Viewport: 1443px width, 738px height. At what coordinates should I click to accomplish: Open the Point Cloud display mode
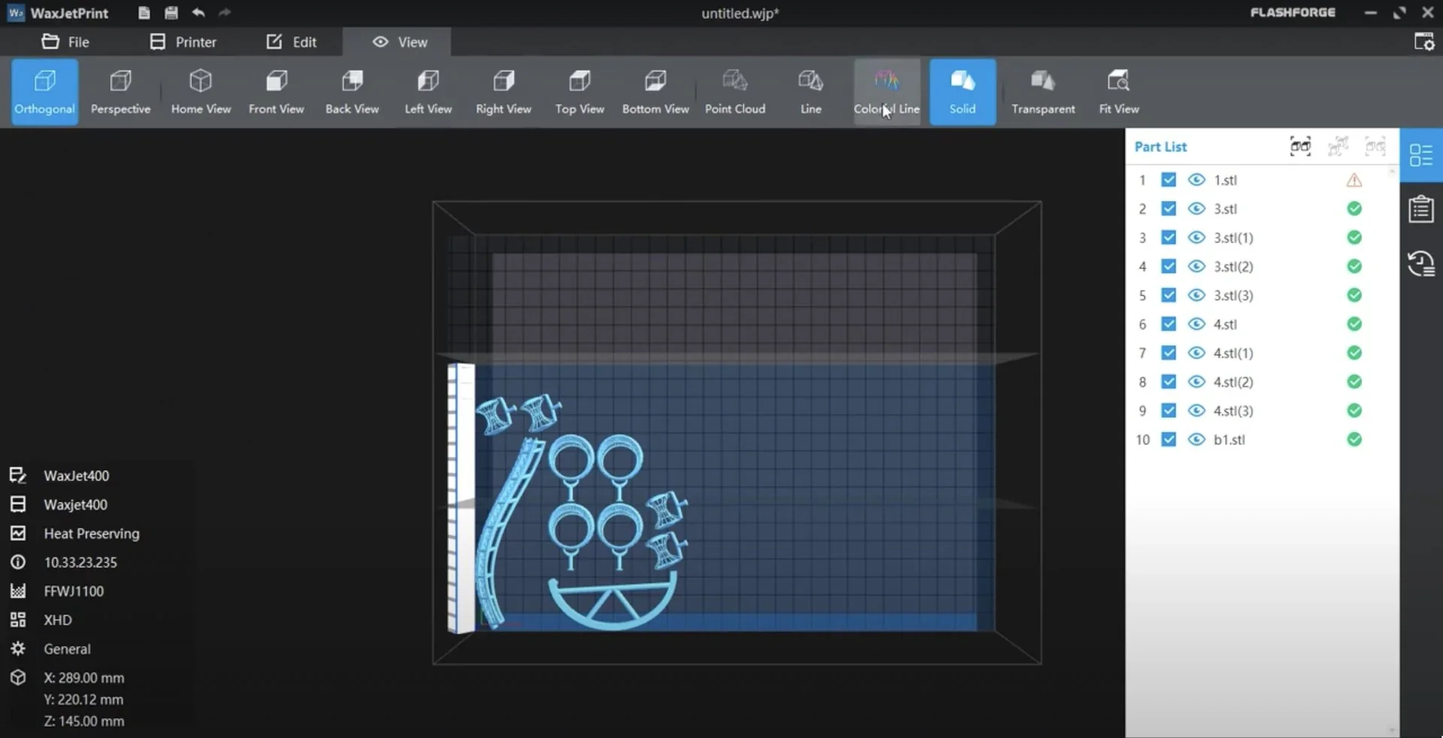click(735, 90)
